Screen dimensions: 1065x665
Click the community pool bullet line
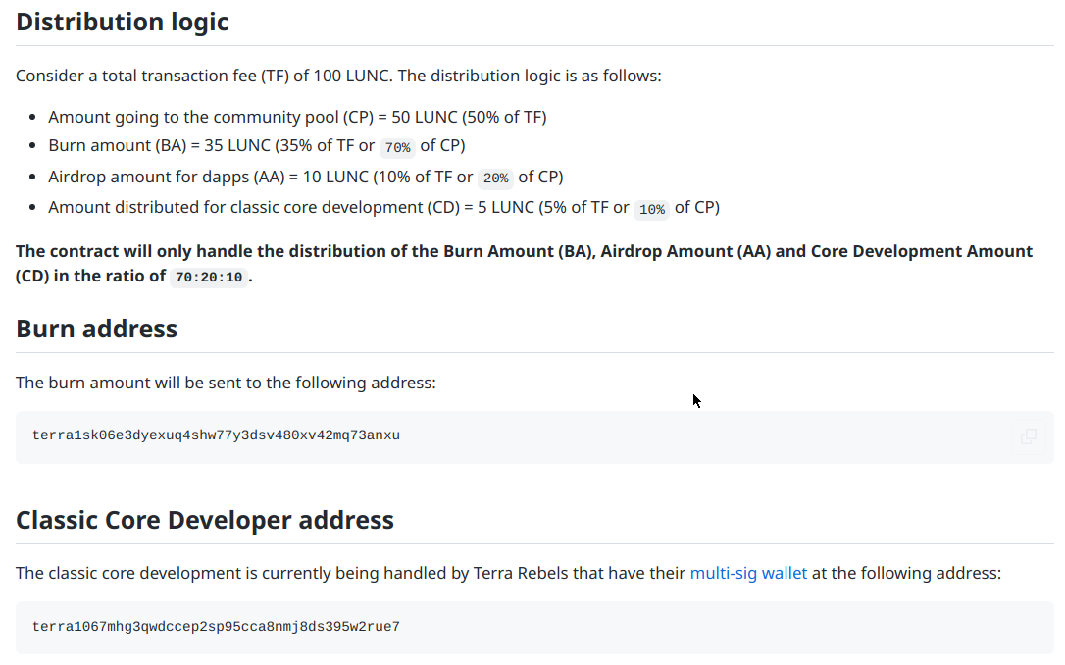(297, 117)
